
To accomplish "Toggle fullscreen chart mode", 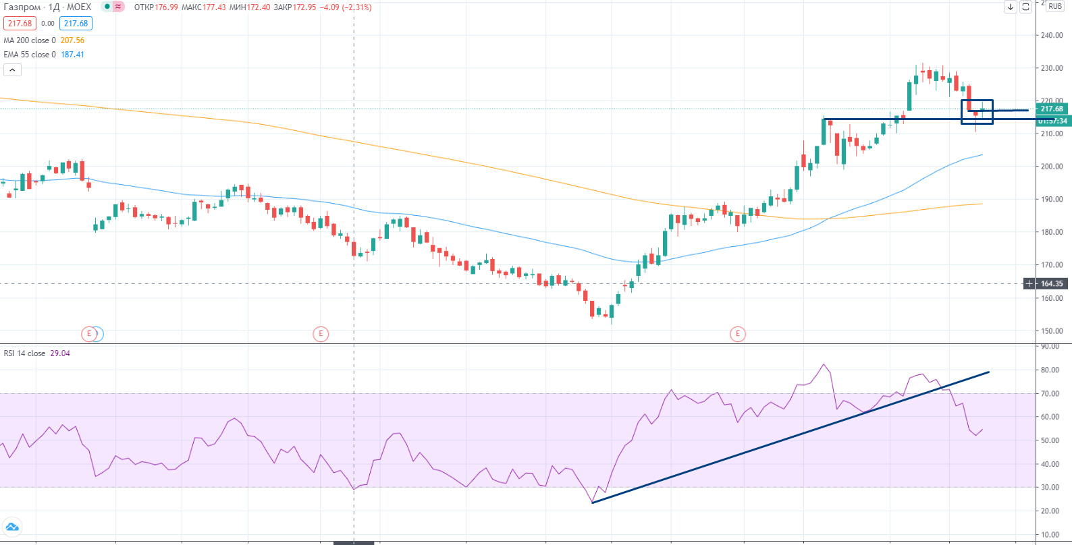I will (1025, 7).
